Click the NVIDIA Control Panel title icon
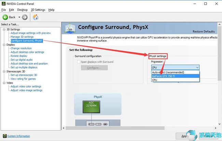This screenshot has height=141, width=222. click(3, 4)
